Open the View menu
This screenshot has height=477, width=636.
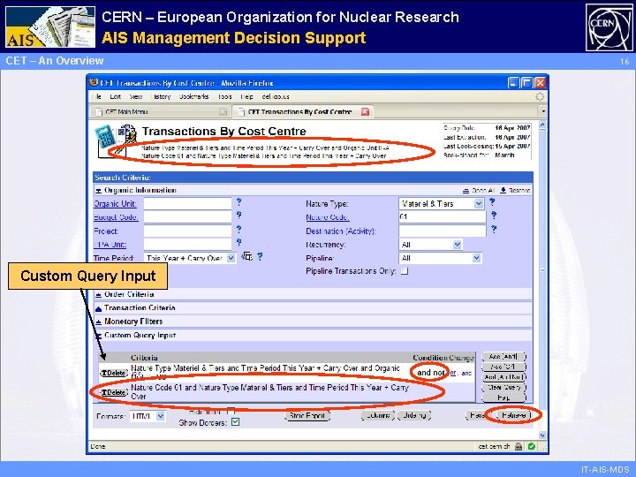[x=136, y=96]
